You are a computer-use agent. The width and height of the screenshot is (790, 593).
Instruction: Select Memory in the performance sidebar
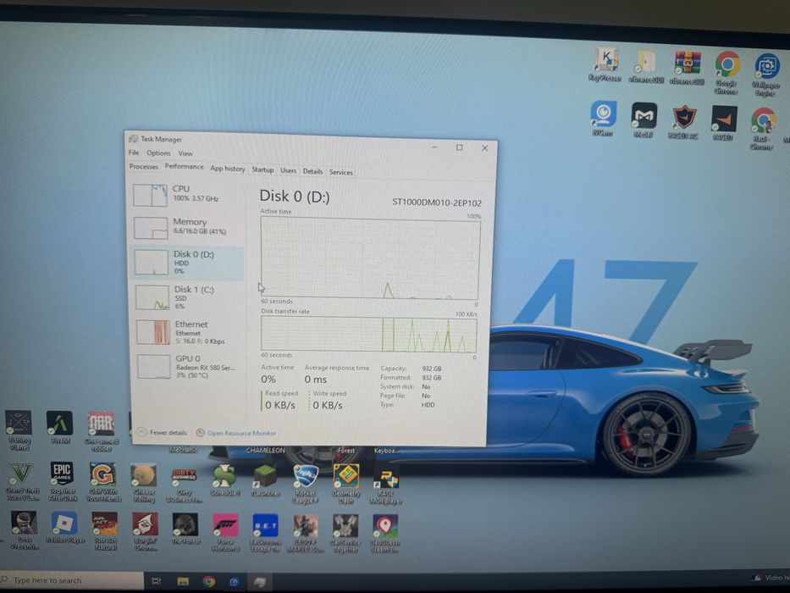[187, 227]
